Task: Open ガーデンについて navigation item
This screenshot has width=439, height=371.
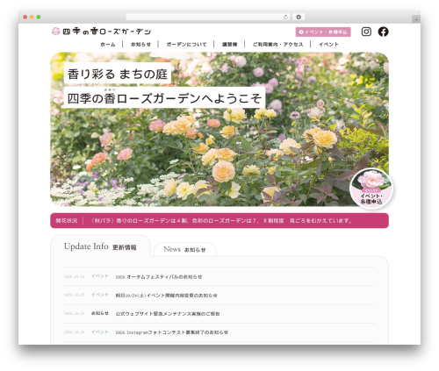Action: [x=186, y=45]
